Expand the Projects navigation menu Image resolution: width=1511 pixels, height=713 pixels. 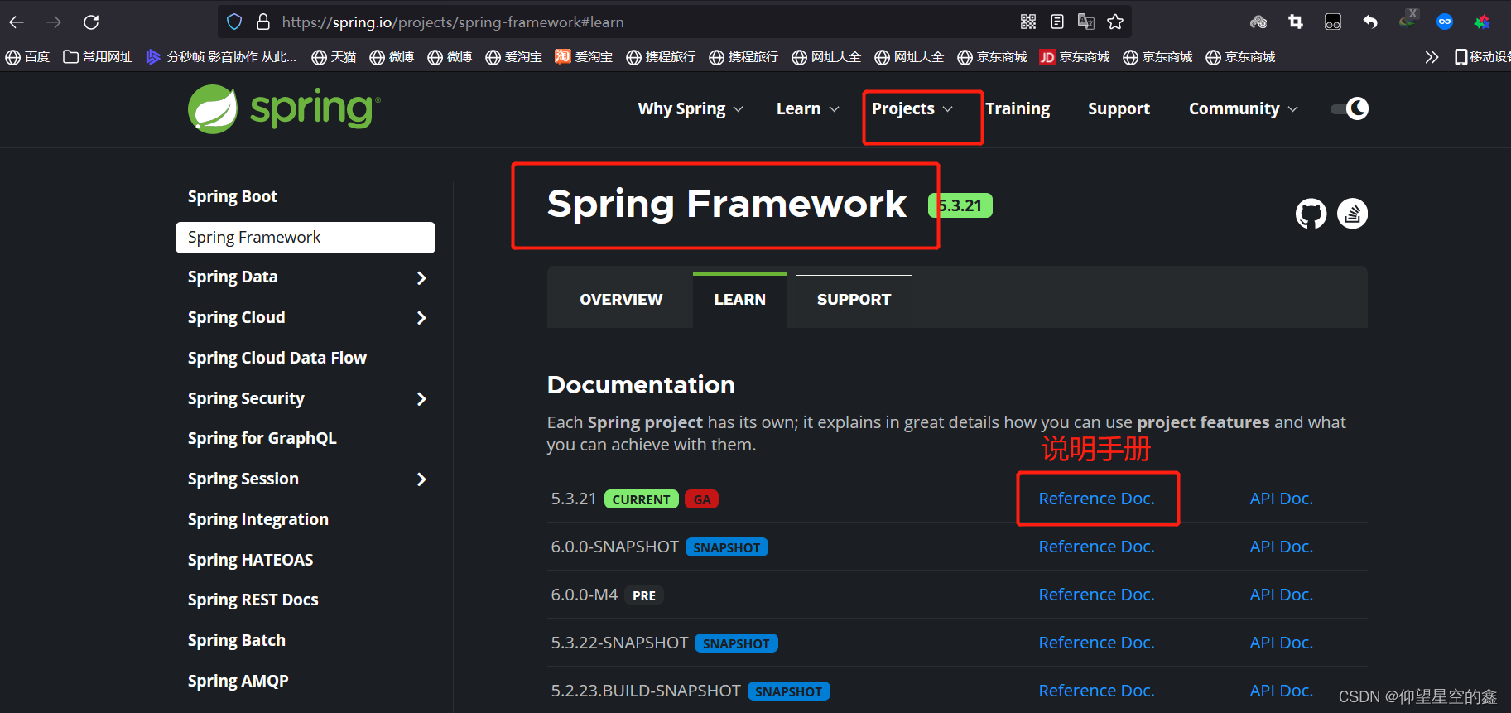click(912, 108)
